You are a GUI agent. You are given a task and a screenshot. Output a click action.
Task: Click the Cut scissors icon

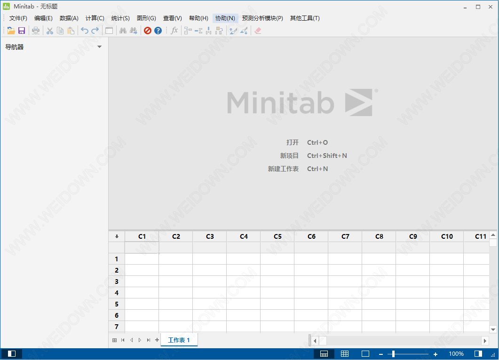tap(50, 31)
